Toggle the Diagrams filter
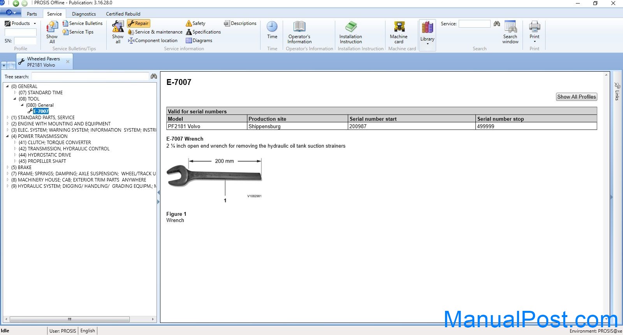The height and width of the screenshot is (335, 623). pyautogui.click(x=199, y=41)
